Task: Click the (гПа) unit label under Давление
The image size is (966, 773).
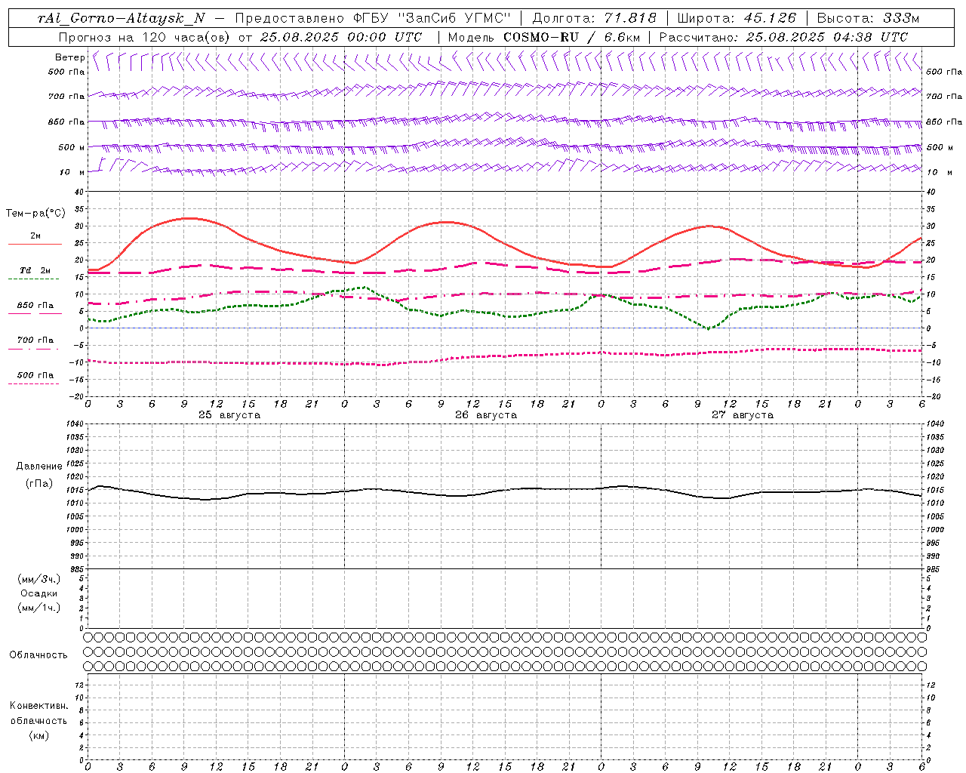Action: pyautogui.click(x=39, y=484)
